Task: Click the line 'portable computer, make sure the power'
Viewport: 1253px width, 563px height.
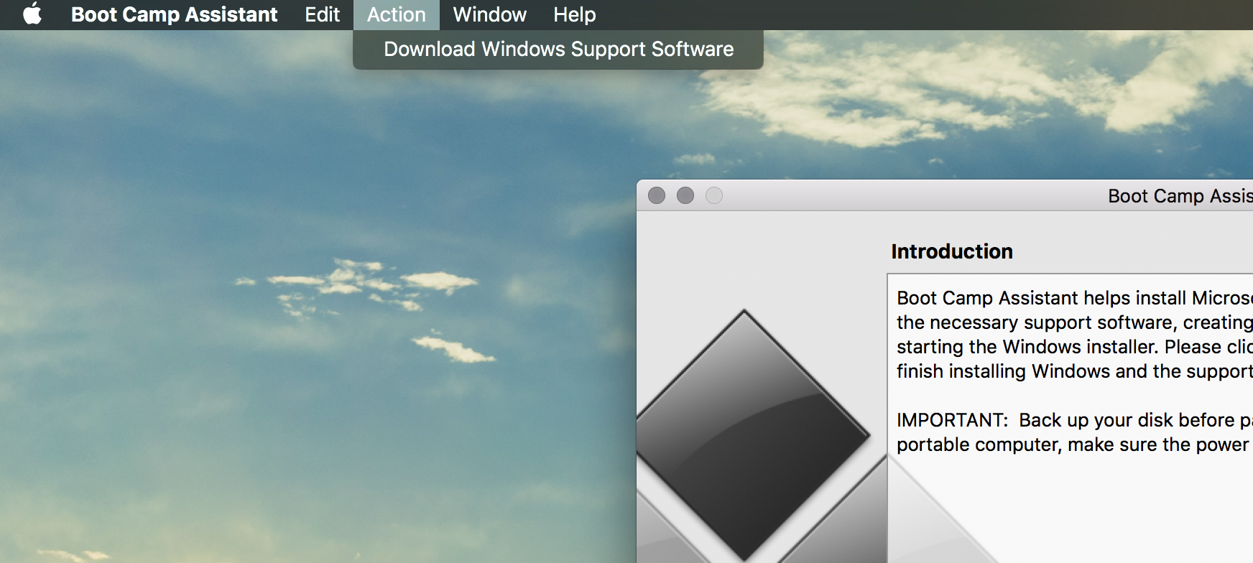Action: point(1073,445)
